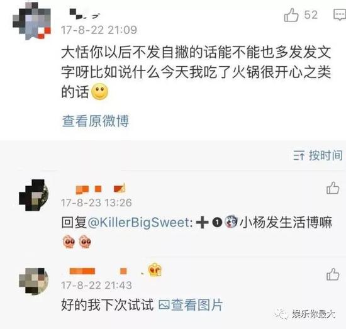Like the 17-8-22 21:43 reply

333,274
